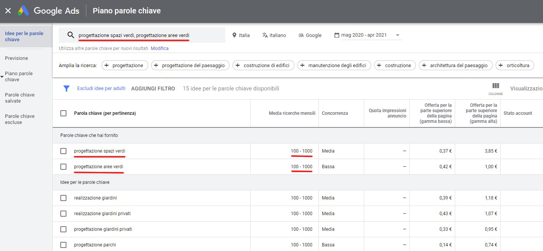Add 'progettazione del paesaggio' suggestion chip

[x=191, y=65]
